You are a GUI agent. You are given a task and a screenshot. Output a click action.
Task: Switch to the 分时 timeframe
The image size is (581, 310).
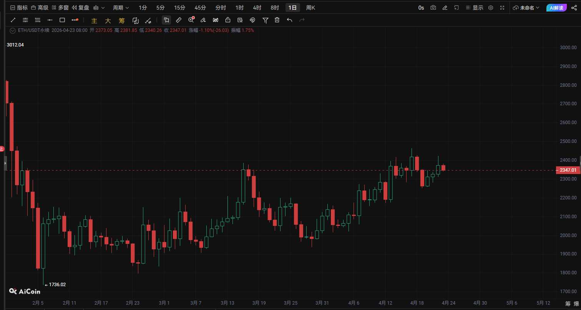pos(221,8)
